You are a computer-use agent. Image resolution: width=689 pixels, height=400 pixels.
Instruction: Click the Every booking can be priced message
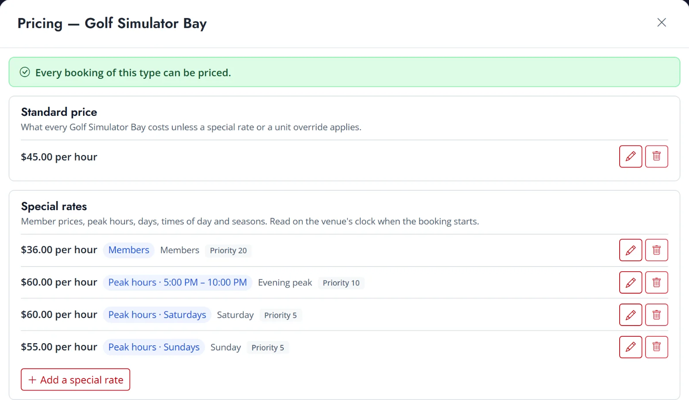133,73
